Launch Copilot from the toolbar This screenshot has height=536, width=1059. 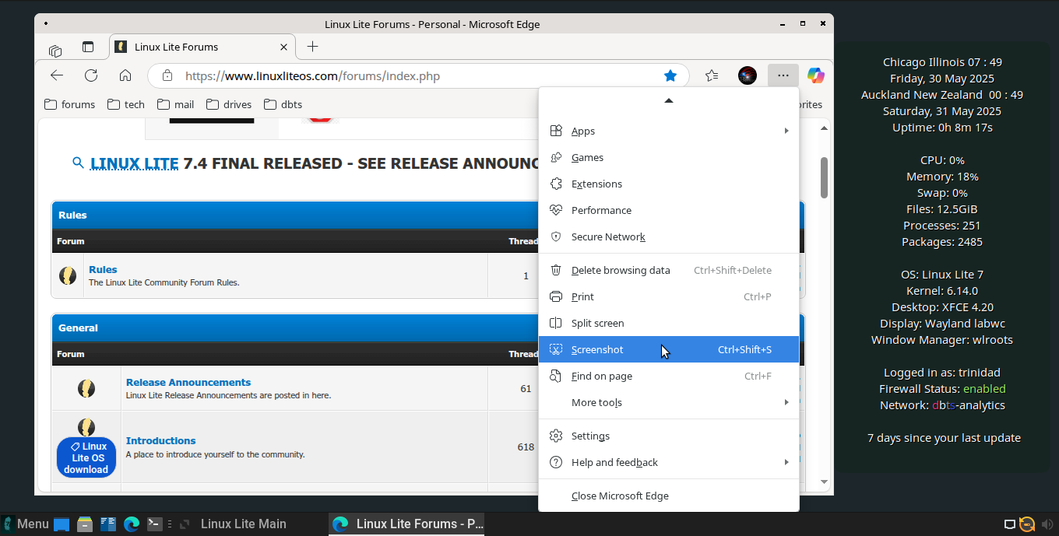point(816,75)
